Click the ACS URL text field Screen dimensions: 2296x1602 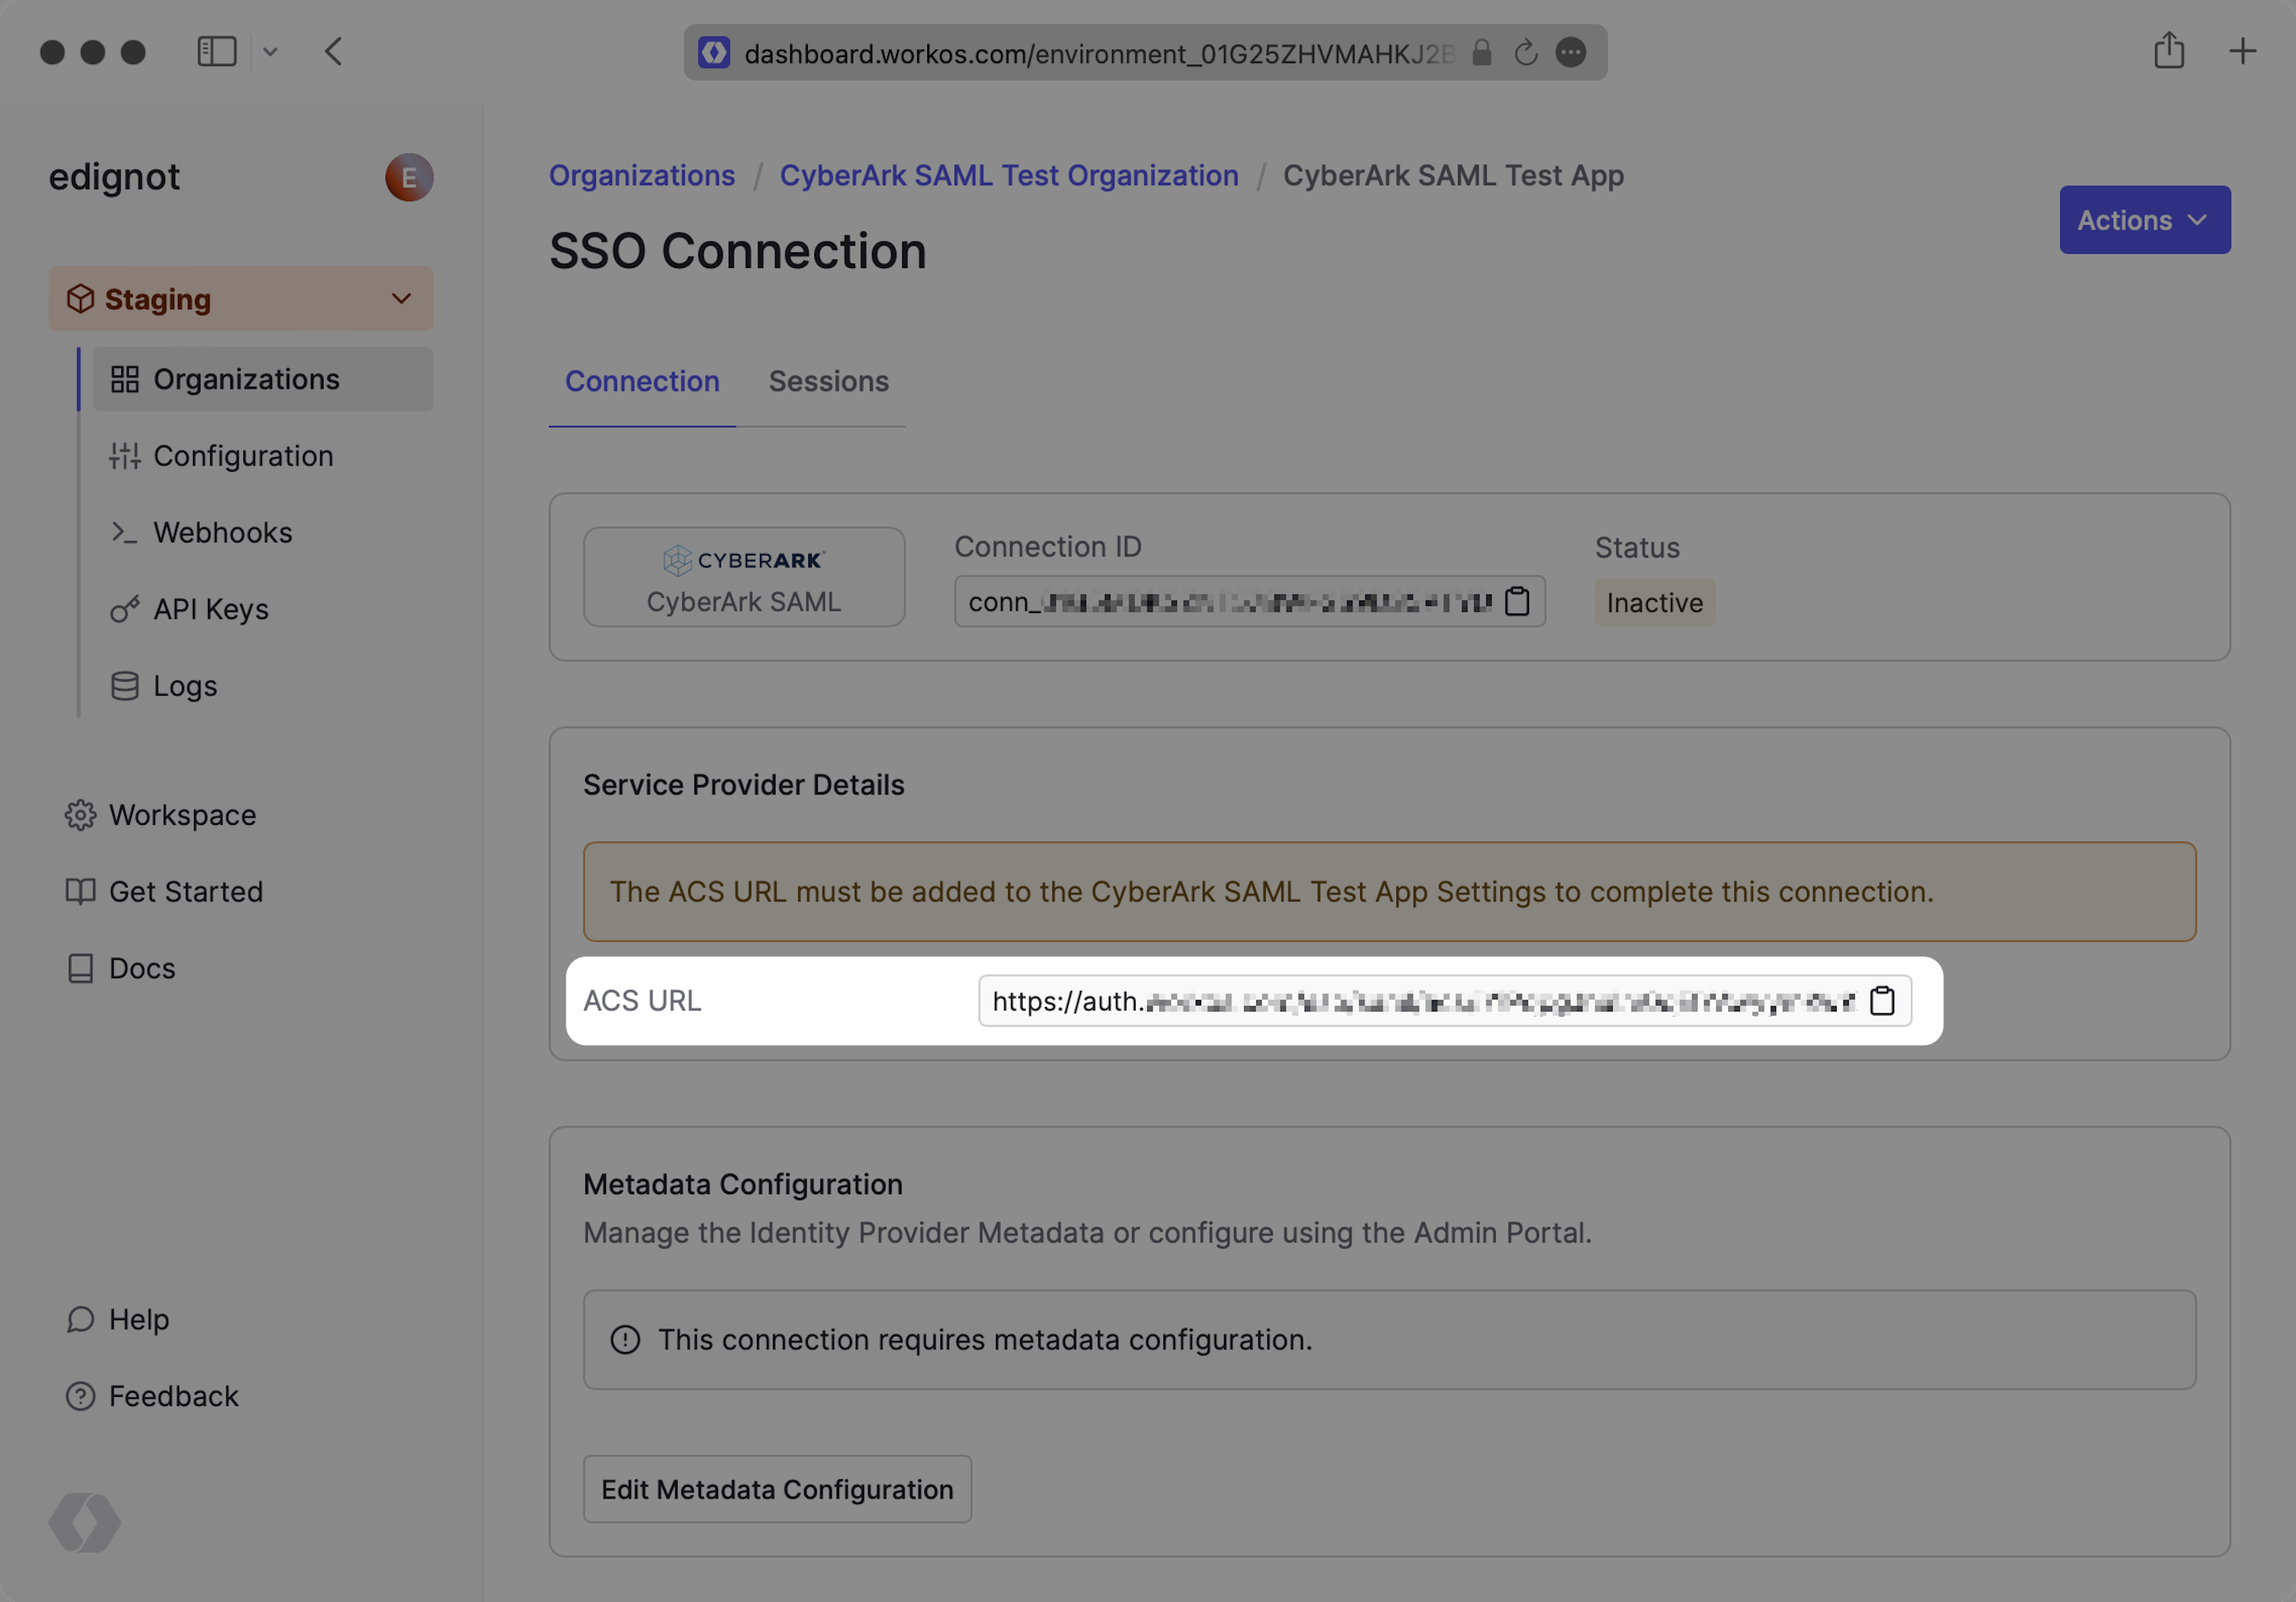(x=1420, y=1001)
